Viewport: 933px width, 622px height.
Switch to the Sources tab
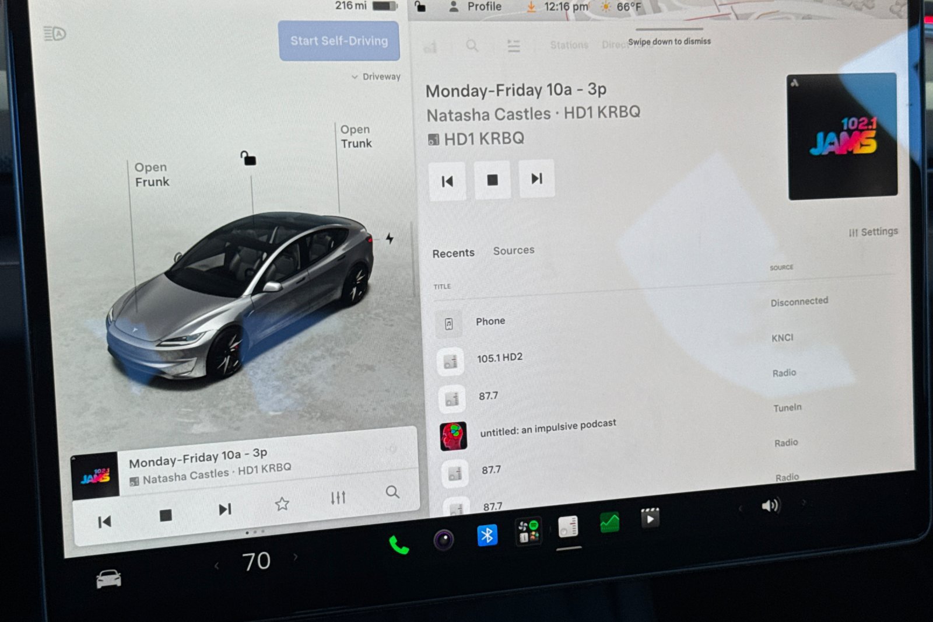coord(514,250)
